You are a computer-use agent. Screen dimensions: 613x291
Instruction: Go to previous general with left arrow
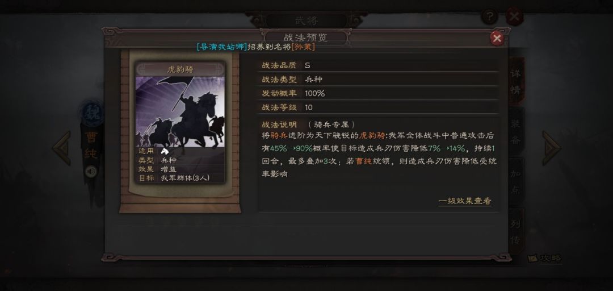[x=62, y=148]
